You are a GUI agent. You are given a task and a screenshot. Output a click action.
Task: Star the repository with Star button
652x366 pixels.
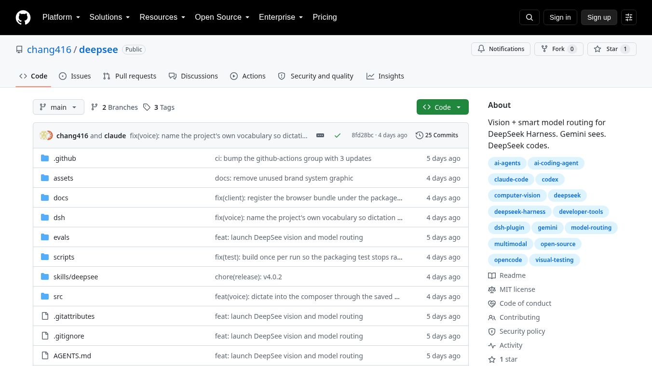pyautogui.click(x=612, y=49)
